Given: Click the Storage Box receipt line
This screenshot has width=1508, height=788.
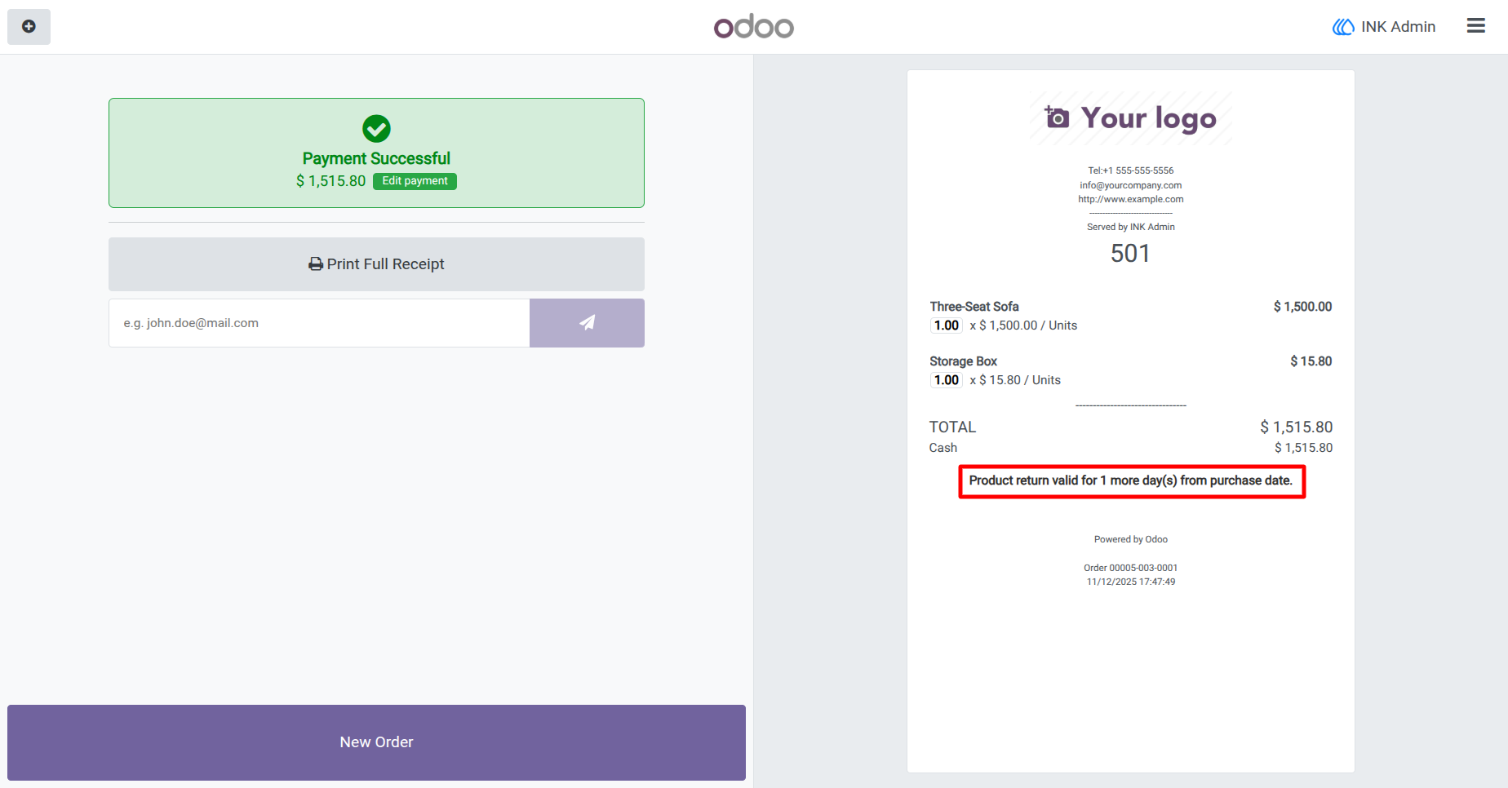Looking at the screenshot, I should (x=1130, y=370).
